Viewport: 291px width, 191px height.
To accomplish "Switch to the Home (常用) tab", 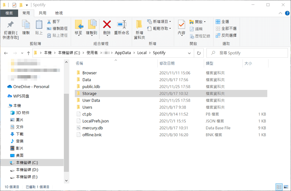I will (x=26, y=13).
